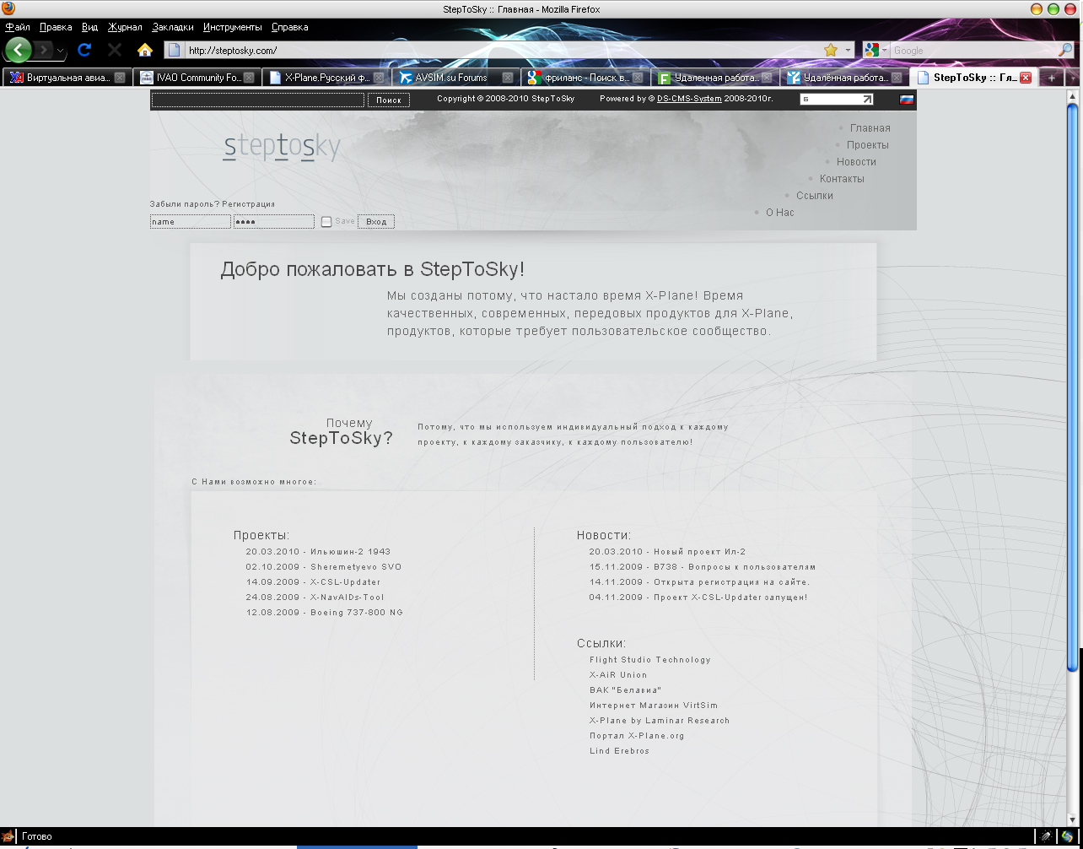The image size is (1083, 849).
Task: Open the address bar history dropdown
Action: coord(848,50)
